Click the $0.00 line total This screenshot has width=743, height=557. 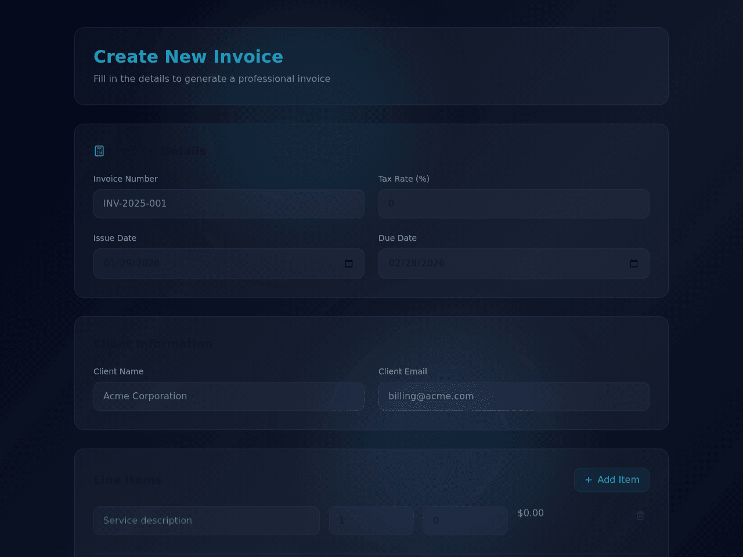tap(531, 513)
